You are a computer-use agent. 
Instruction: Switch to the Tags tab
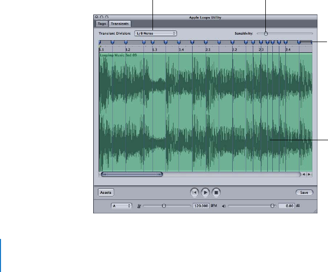point(102,24)
